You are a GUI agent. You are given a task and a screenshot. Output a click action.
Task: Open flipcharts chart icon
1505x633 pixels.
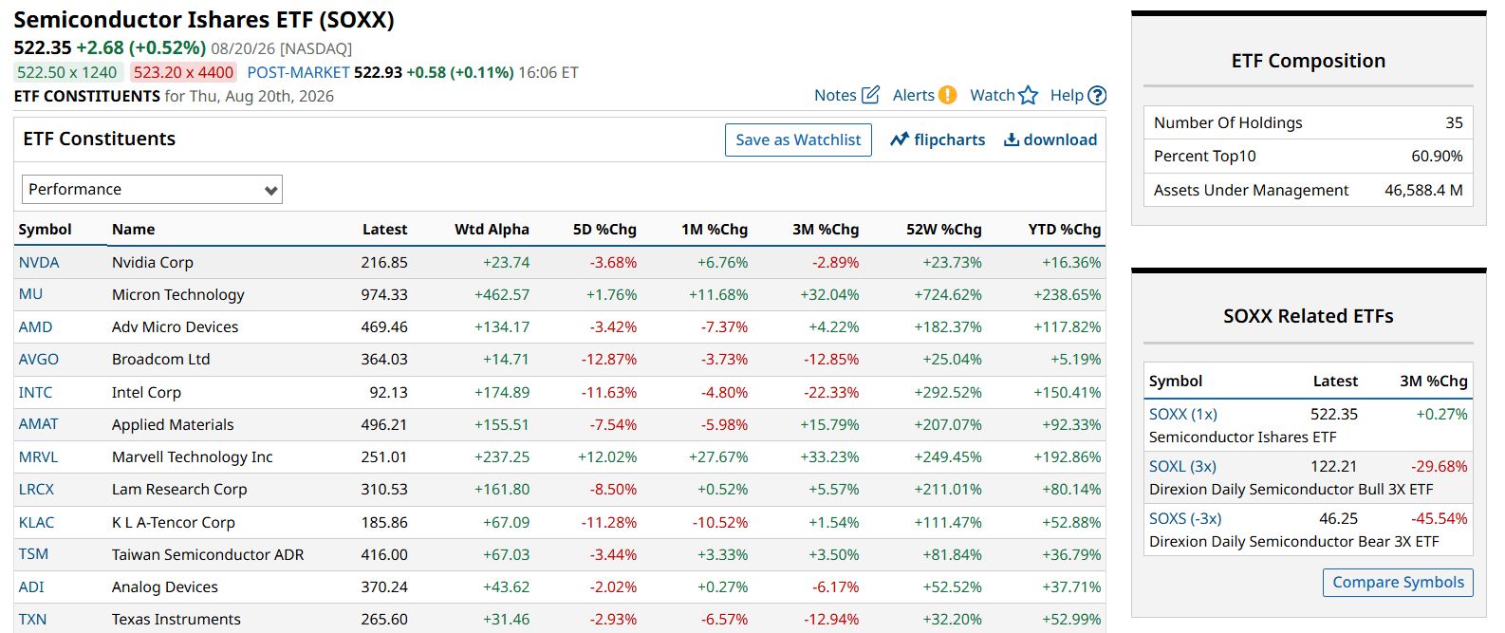(900, 140)
